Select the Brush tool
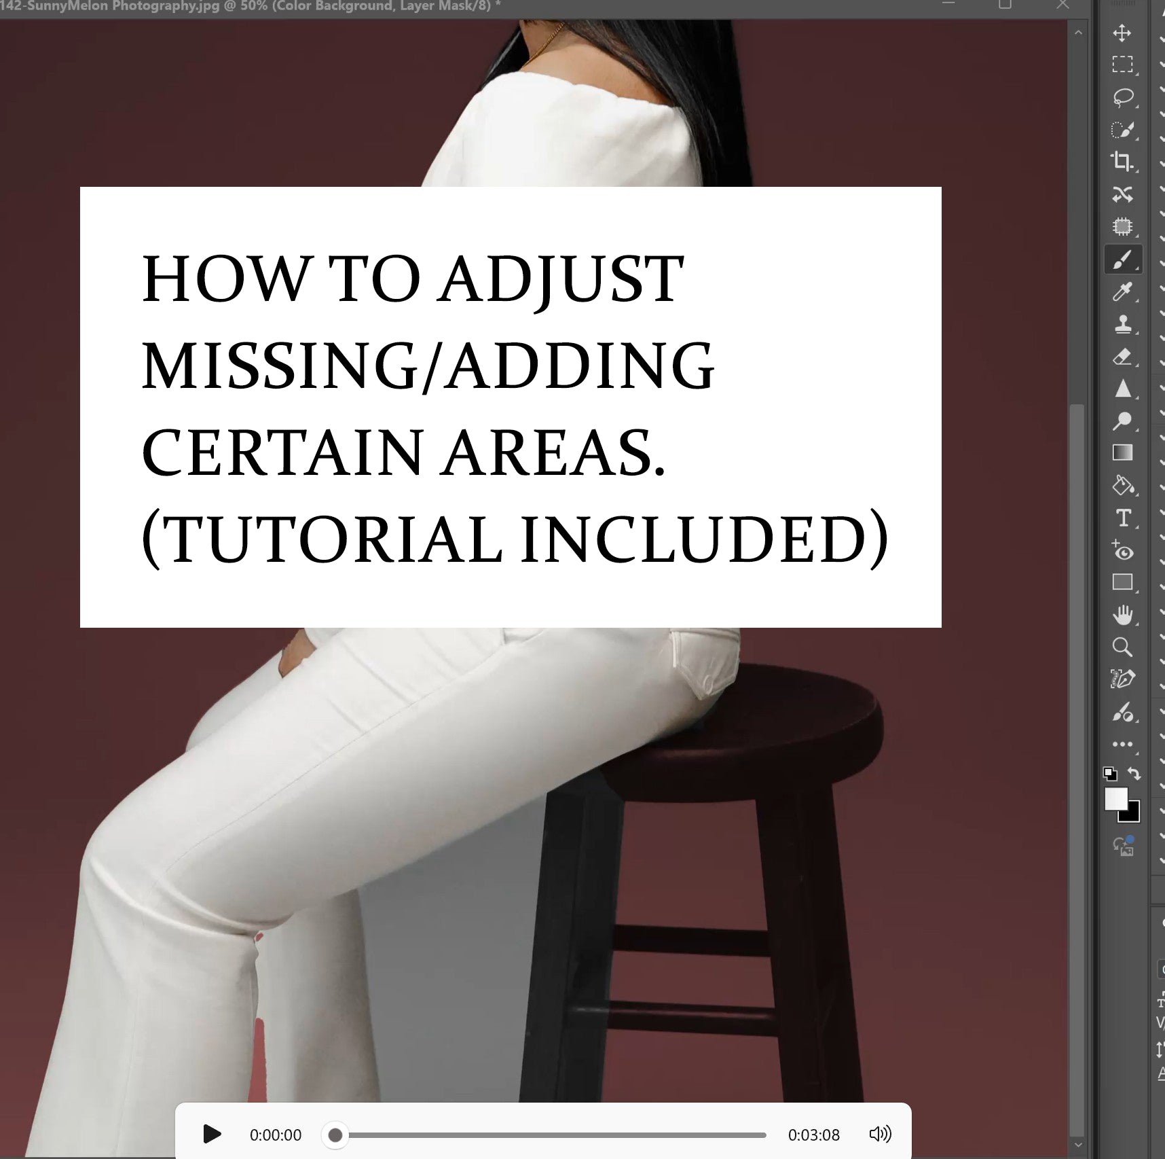Screen dimensions: 1165x1159 tap(1122, 260)
